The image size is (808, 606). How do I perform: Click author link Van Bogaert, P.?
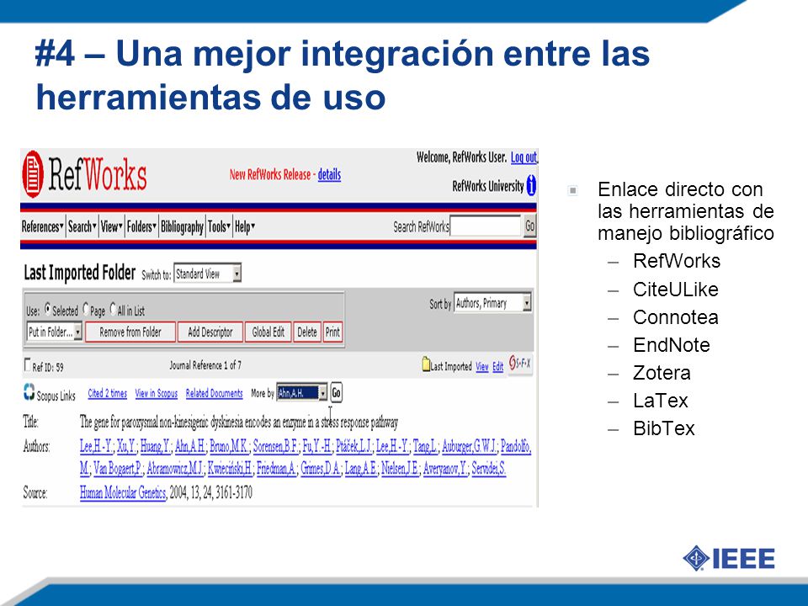pyautogui.click(x=118, y=469)
